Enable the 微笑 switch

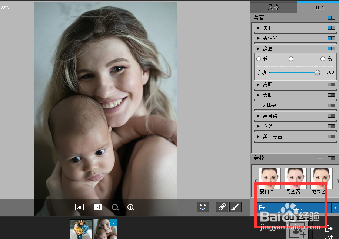click(331, 126)
